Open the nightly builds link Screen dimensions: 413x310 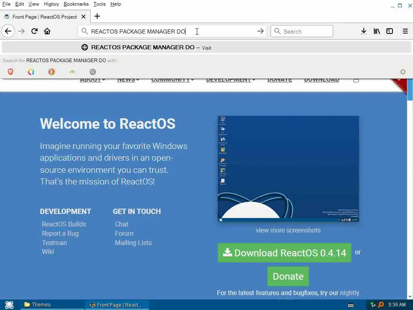pyautogui.click(x=350, y=293)
